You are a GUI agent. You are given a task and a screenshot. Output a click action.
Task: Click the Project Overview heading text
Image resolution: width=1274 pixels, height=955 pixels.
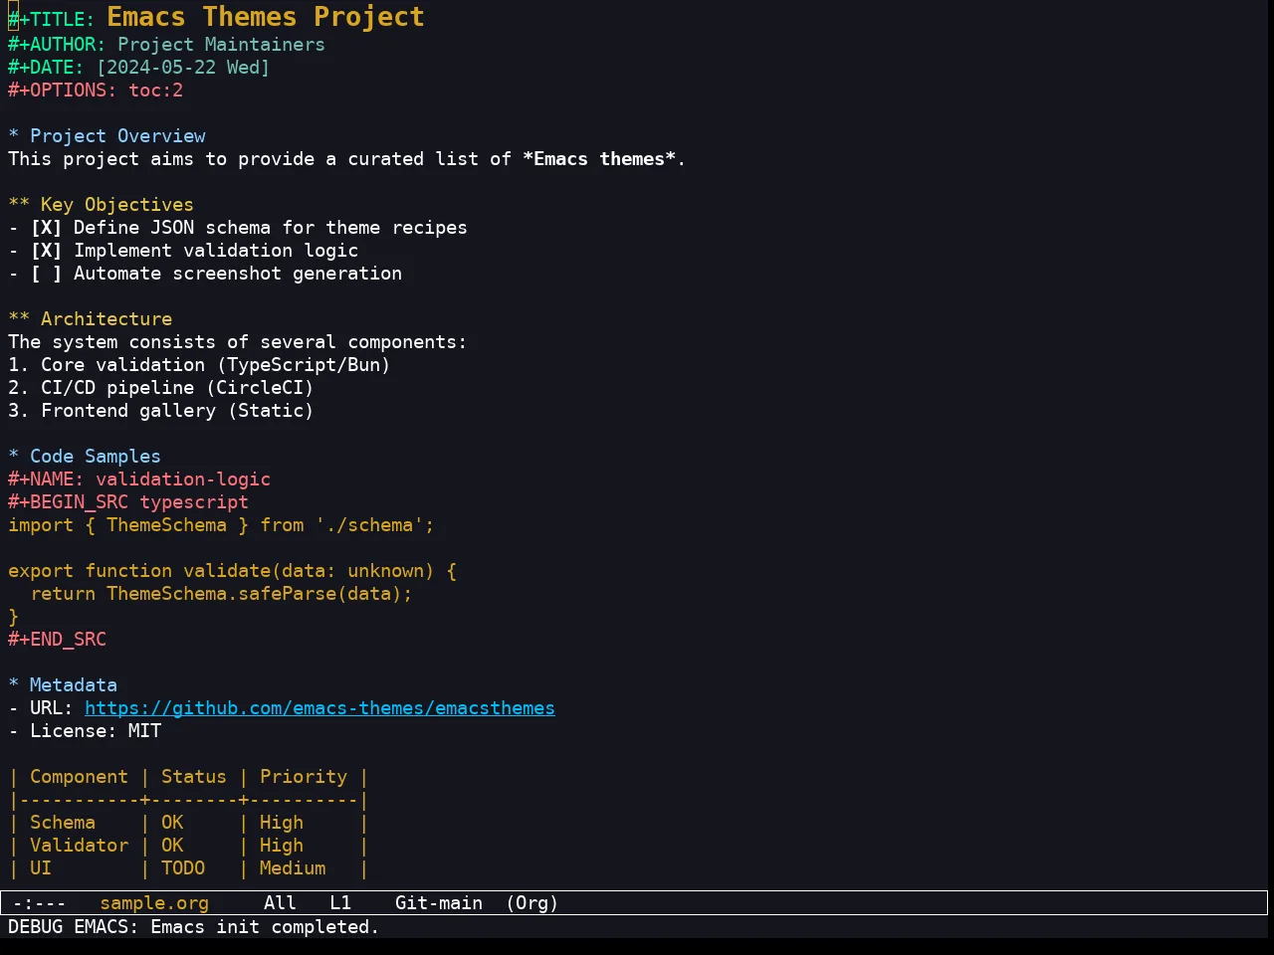[117, 136]
